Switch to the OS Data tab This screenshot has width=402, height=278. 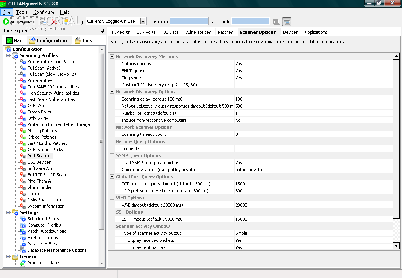(170, 32)
